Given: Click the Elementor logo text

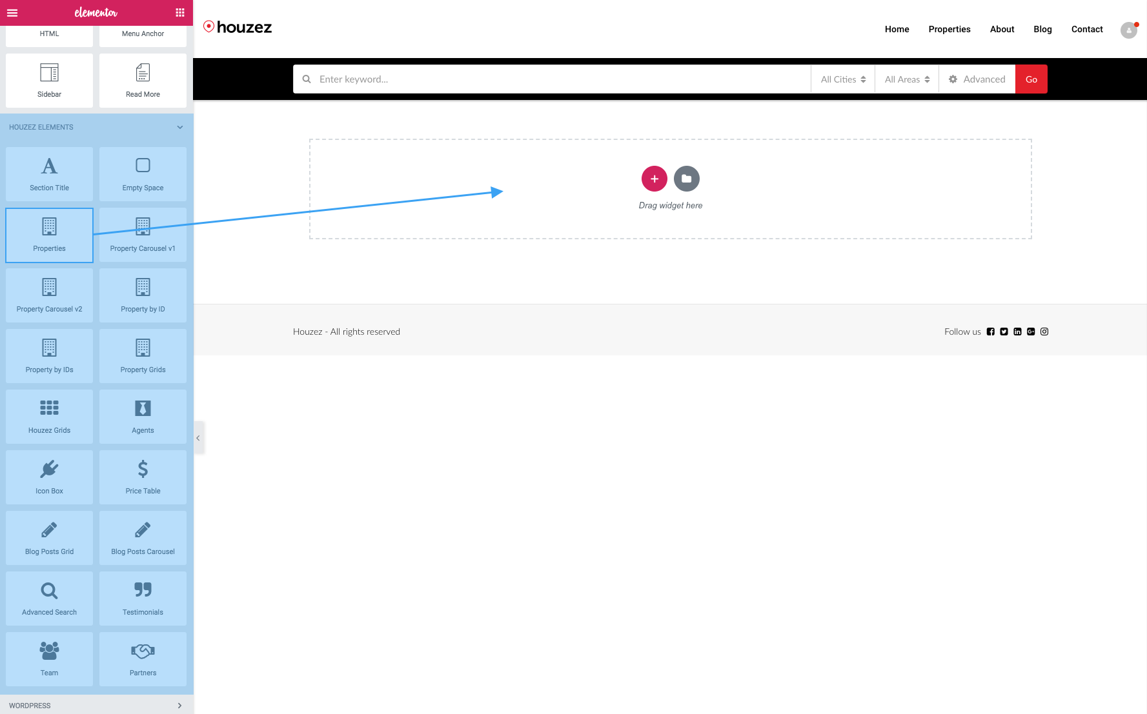Looking at the screenshot, I should pos(96,12).
